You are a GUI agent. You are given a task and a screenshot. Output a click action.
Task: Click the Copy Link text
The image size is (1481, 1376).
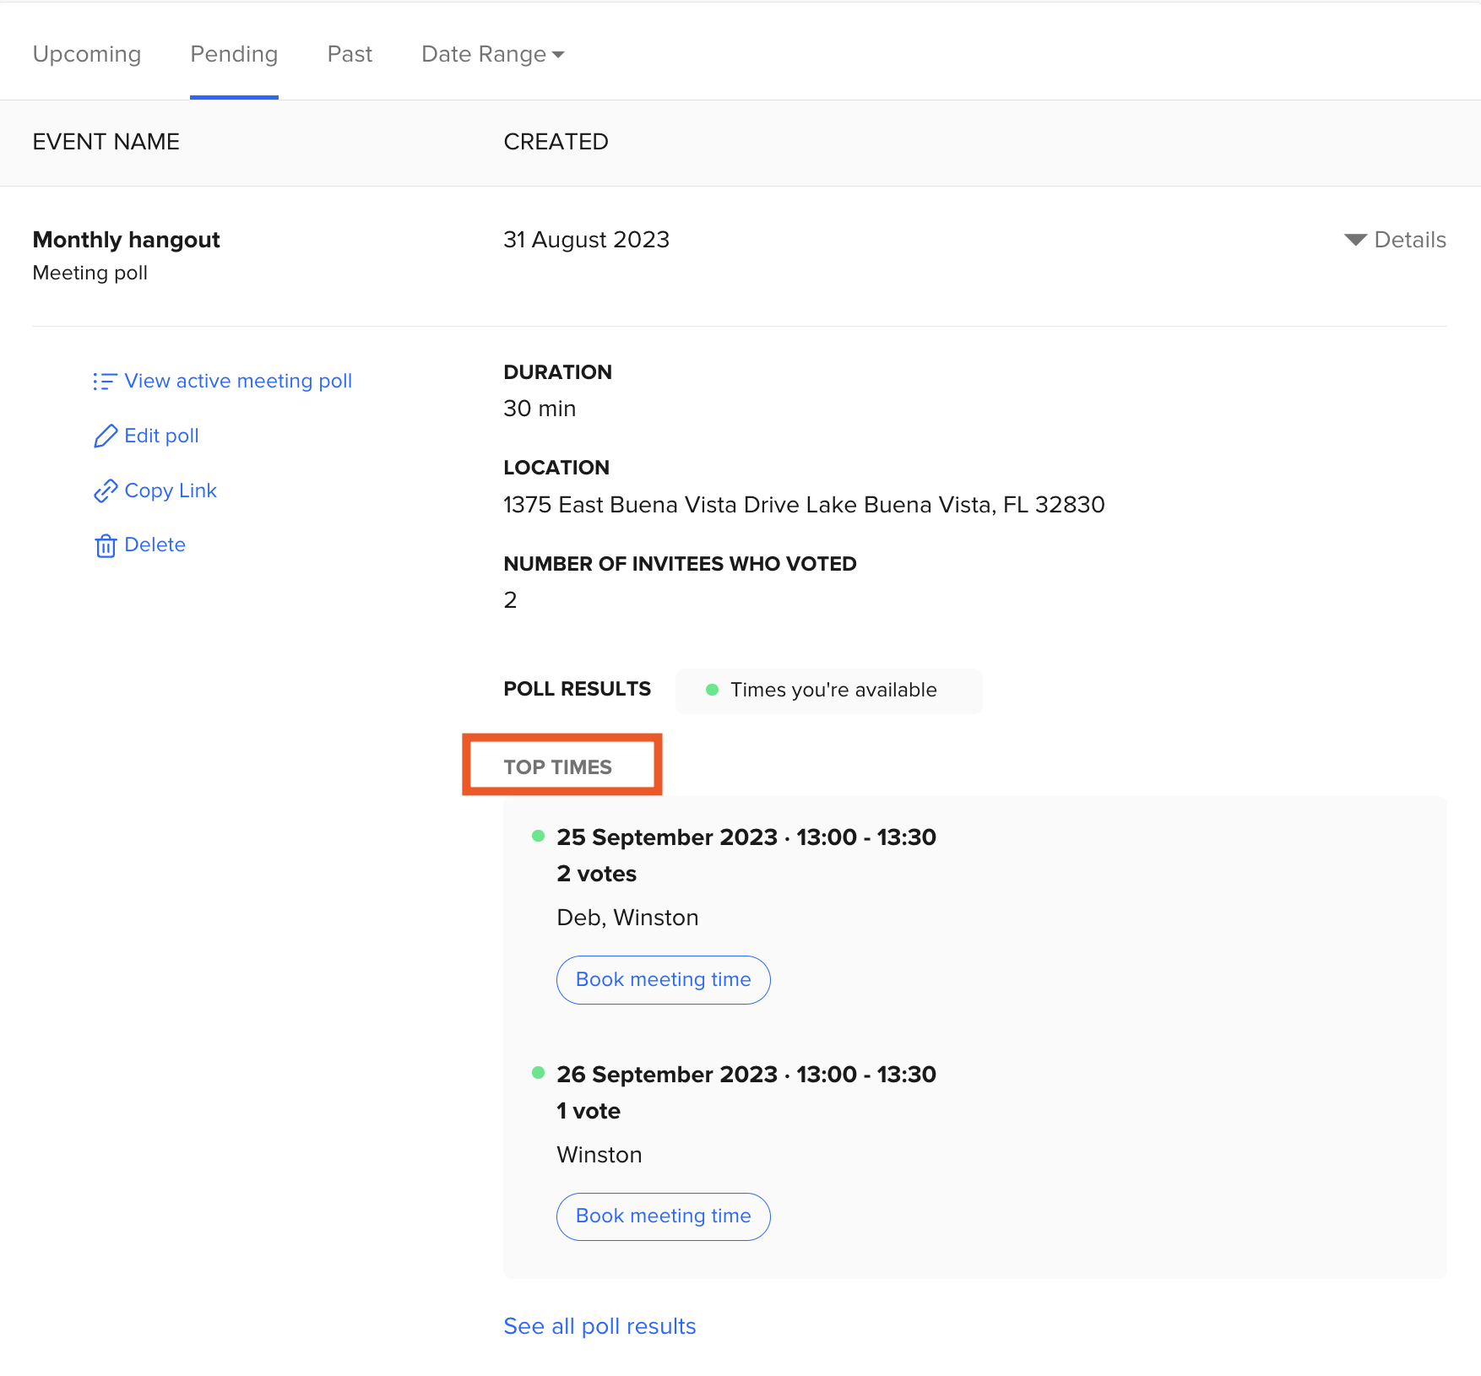click(171, 490)
